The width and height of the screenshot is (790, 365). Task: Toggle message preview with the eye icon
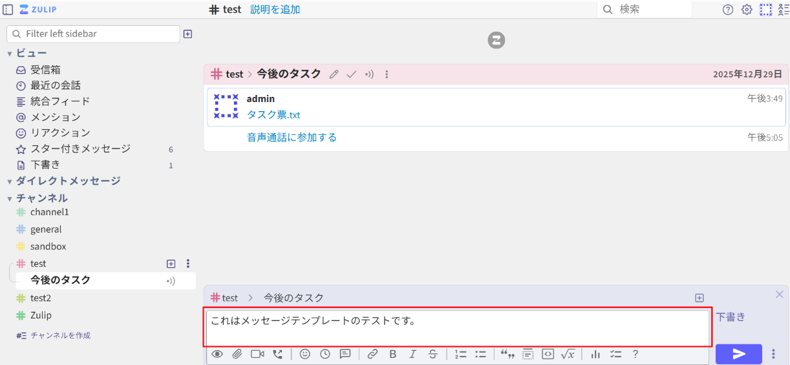pyautogui.click(x=217, y=354)
